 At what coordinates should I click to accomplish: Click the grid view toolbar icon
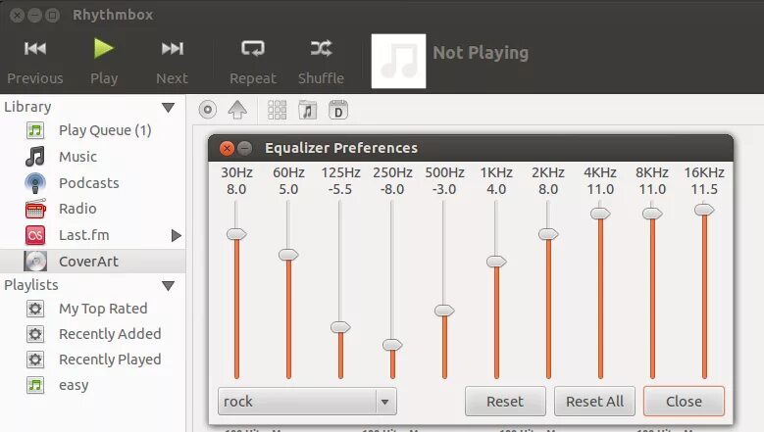[278, 110]
